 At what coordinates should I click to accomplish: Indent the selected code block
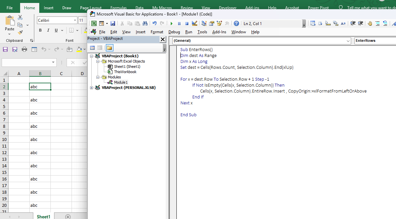(x=353, y=23)
